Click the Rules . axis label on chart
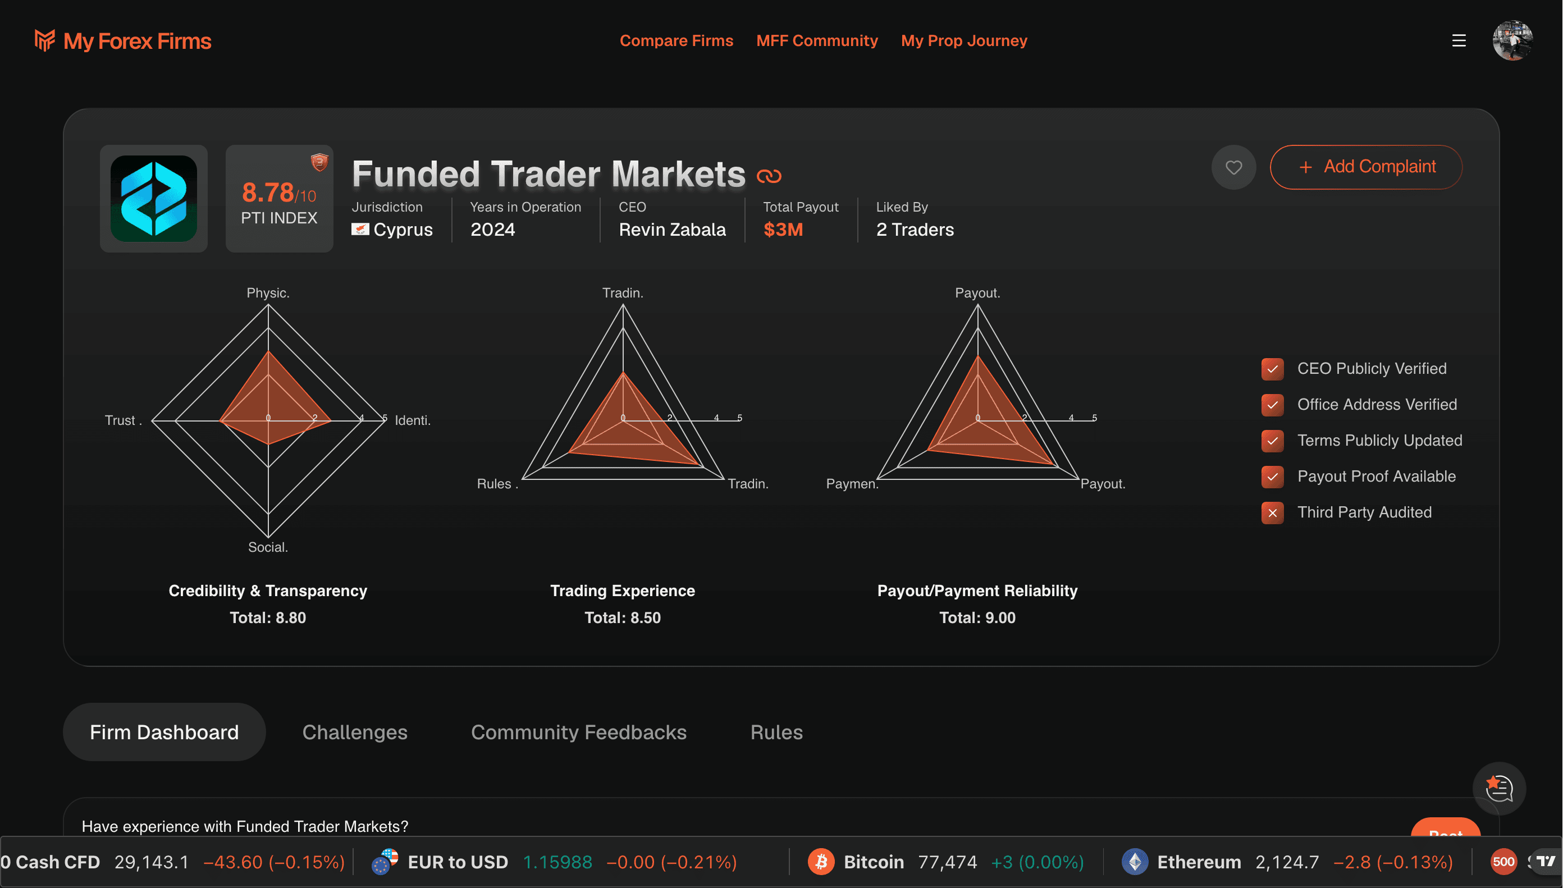Screen dimensions: 1563x888 (x=497, y=484)
